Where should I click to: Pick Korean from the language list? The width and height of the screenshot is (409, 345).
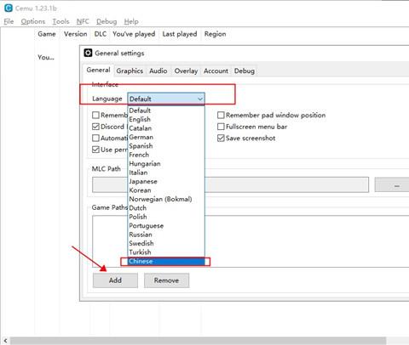166,190
